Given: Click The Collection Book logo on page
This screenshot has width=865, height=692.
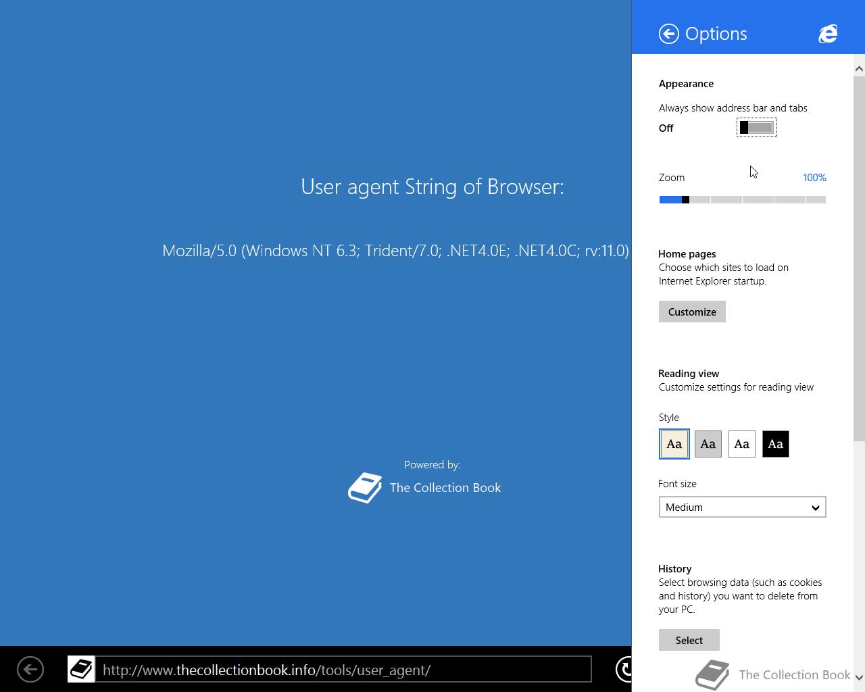Looking at the screenshot, I should click(x=365, y=488).
